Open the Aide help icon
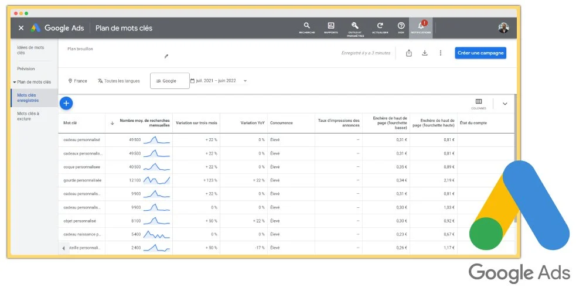Viewport: 576px width, 291px height. point(401,28)
